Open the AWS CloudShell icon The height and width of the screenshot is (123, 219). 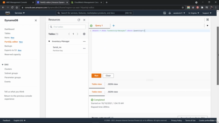pos(165,13)
